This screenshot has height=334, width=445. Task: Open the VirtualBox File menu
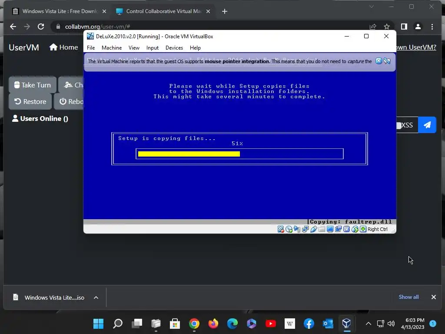tap(91, 48)
